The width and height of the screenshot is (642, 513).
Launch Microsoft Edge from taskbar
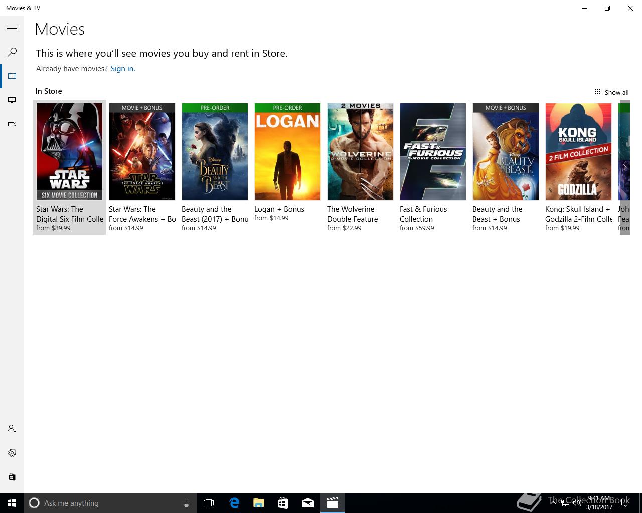pos(234,503)
